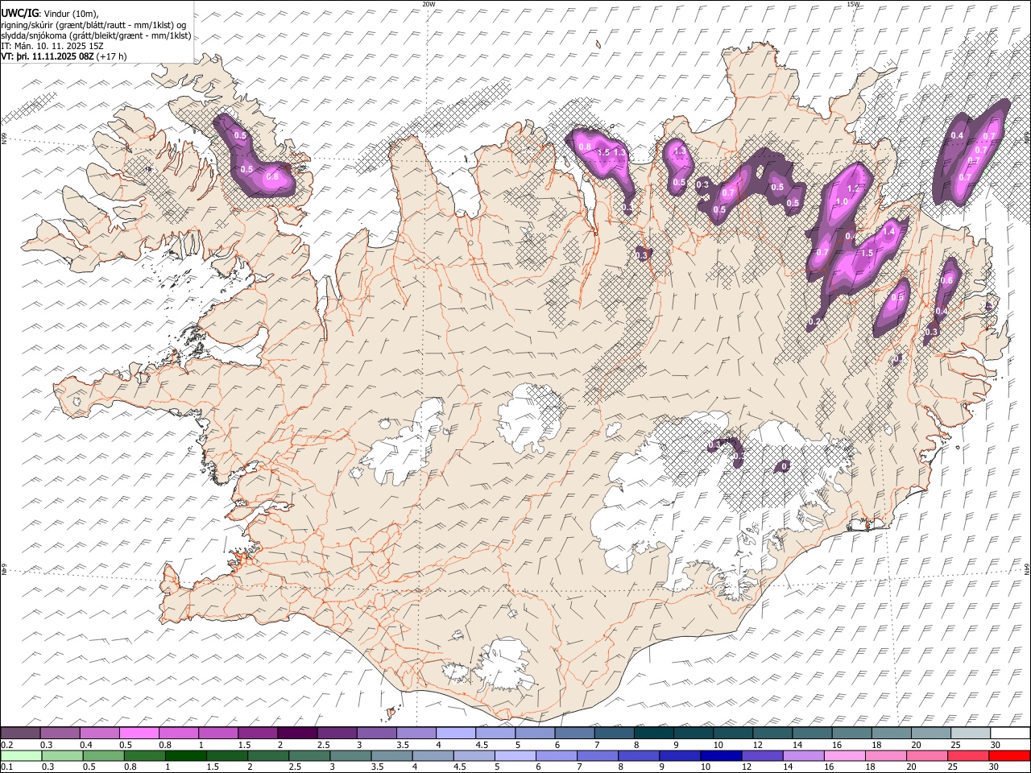Click the dark teal 8 swatch in the snow legend
Viewport: 1031px width, 773px height.
[x=653, y=733]
